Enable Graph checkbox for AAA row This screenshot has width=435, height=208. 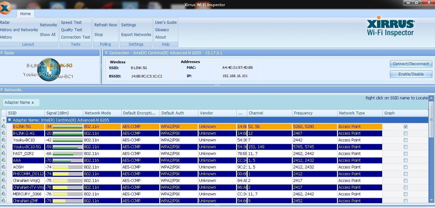coord(406,160)
